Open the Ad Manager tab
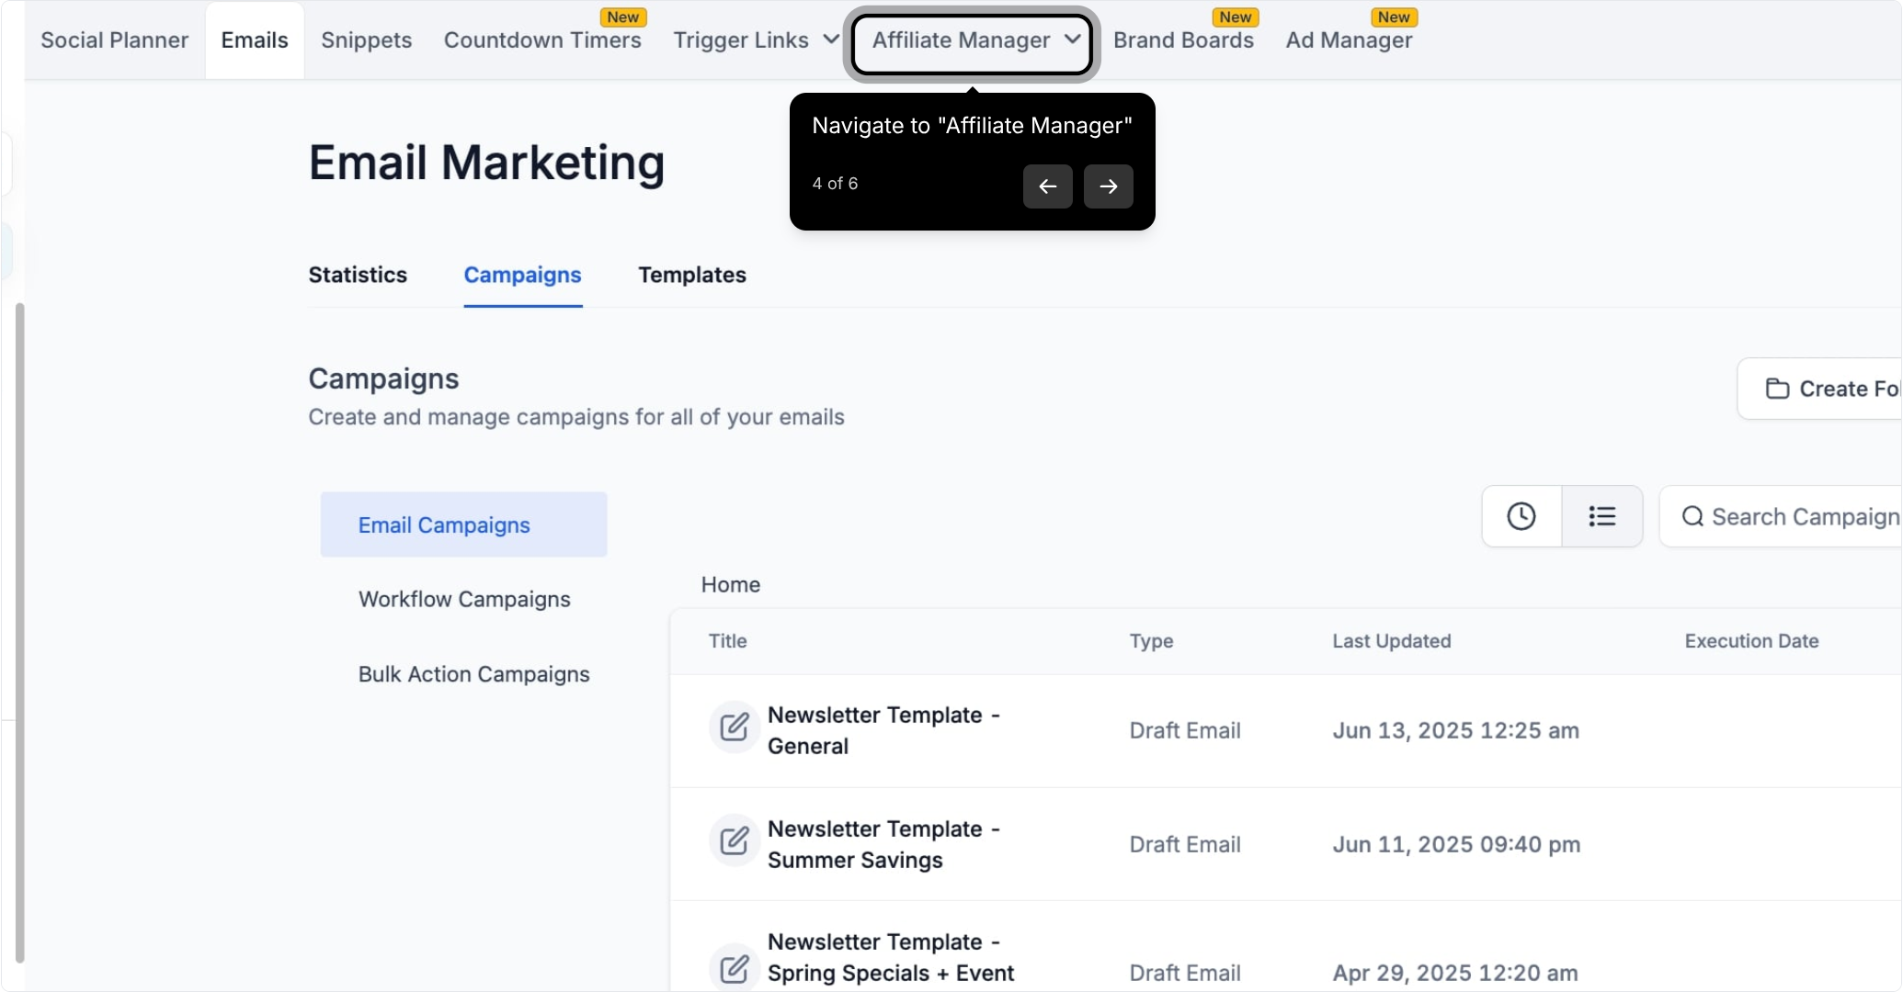Viewport: 1903px width, 992px height. click(1349, 40)
